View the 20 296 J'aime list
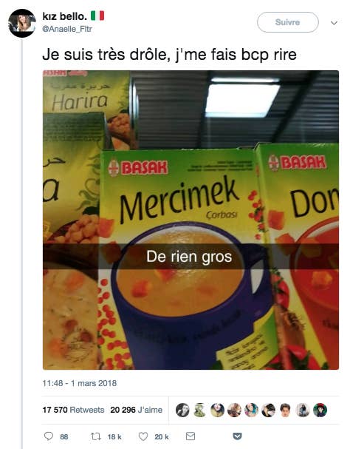 click(137, 410)
